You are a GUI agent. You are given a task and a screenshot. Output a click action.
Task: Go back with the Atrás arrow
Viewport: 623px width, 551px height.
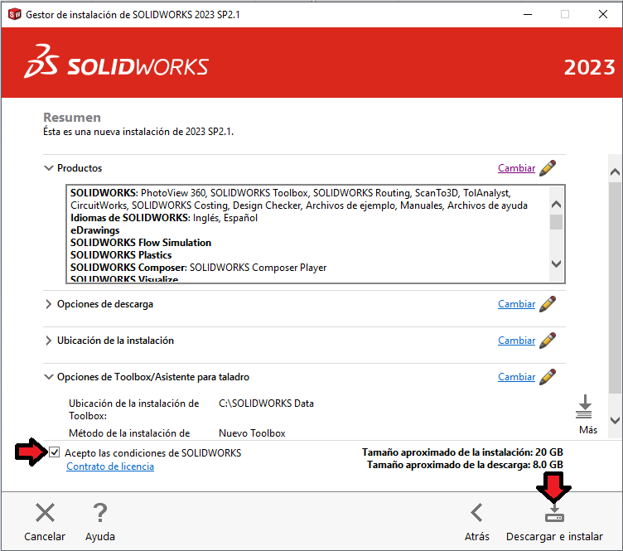pos(477,512)
